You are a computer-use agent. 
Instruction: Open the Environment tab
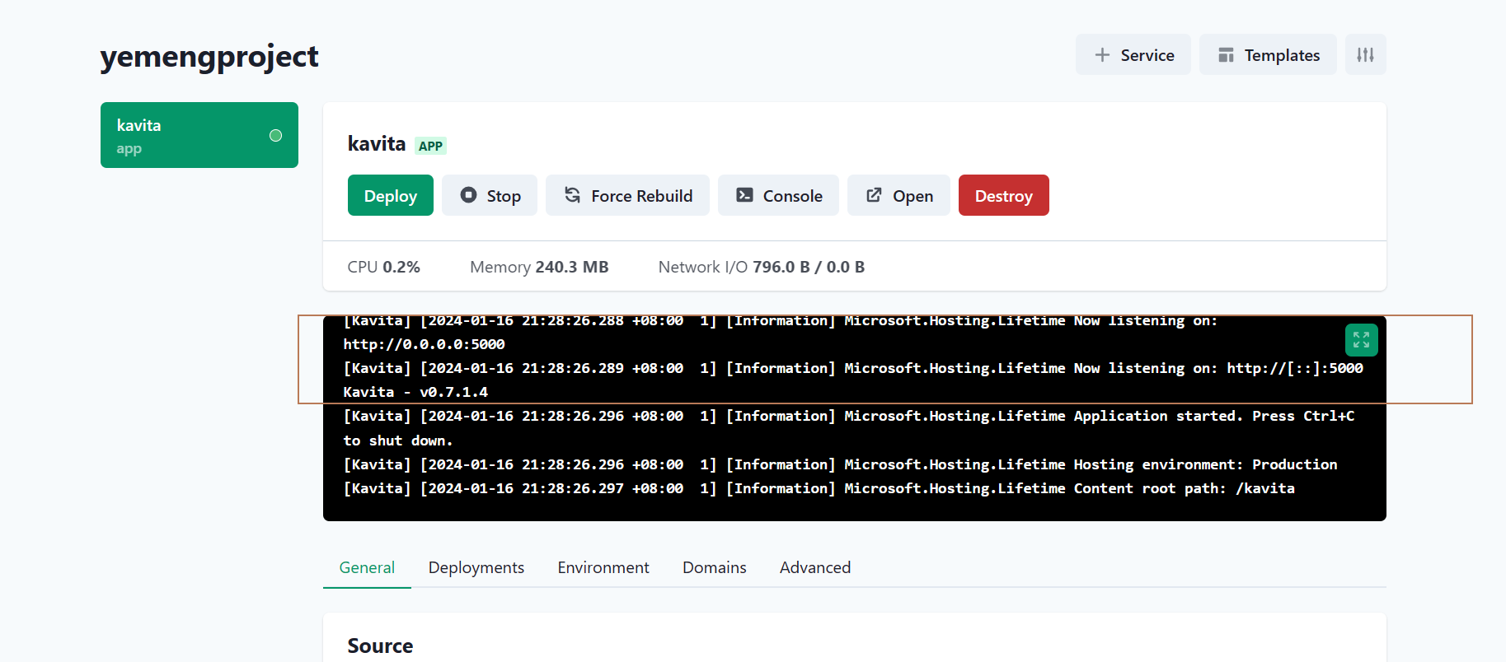pos(603,567)
